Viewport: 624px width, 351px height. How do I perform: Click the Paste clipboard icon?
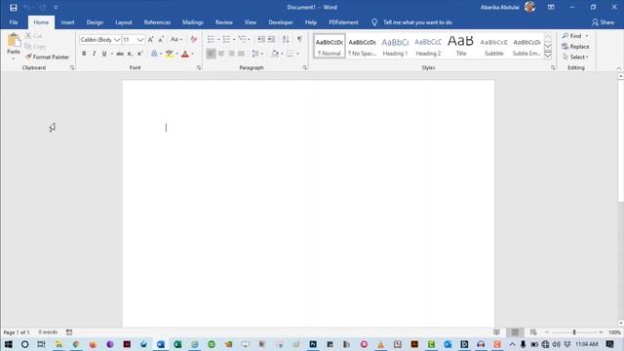pyautogui.click(x=14, y=40)
